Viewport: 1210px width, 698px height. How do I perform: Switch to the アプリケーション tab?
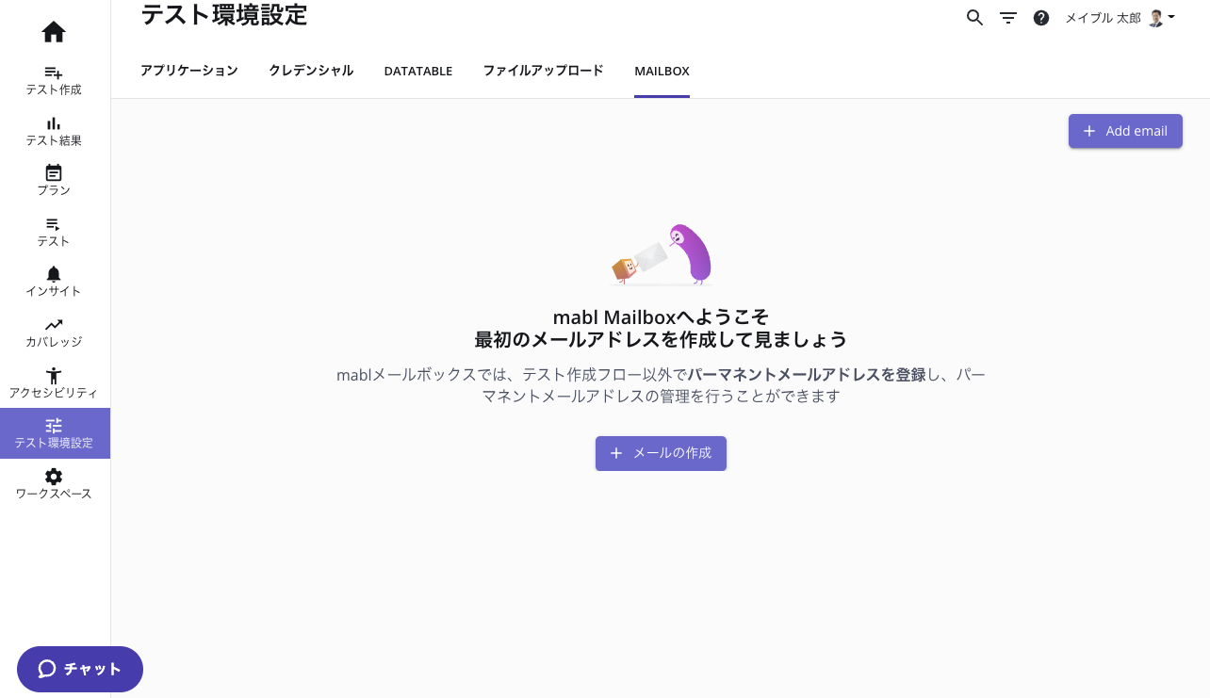pyautogui.click(x=189, y=71)
